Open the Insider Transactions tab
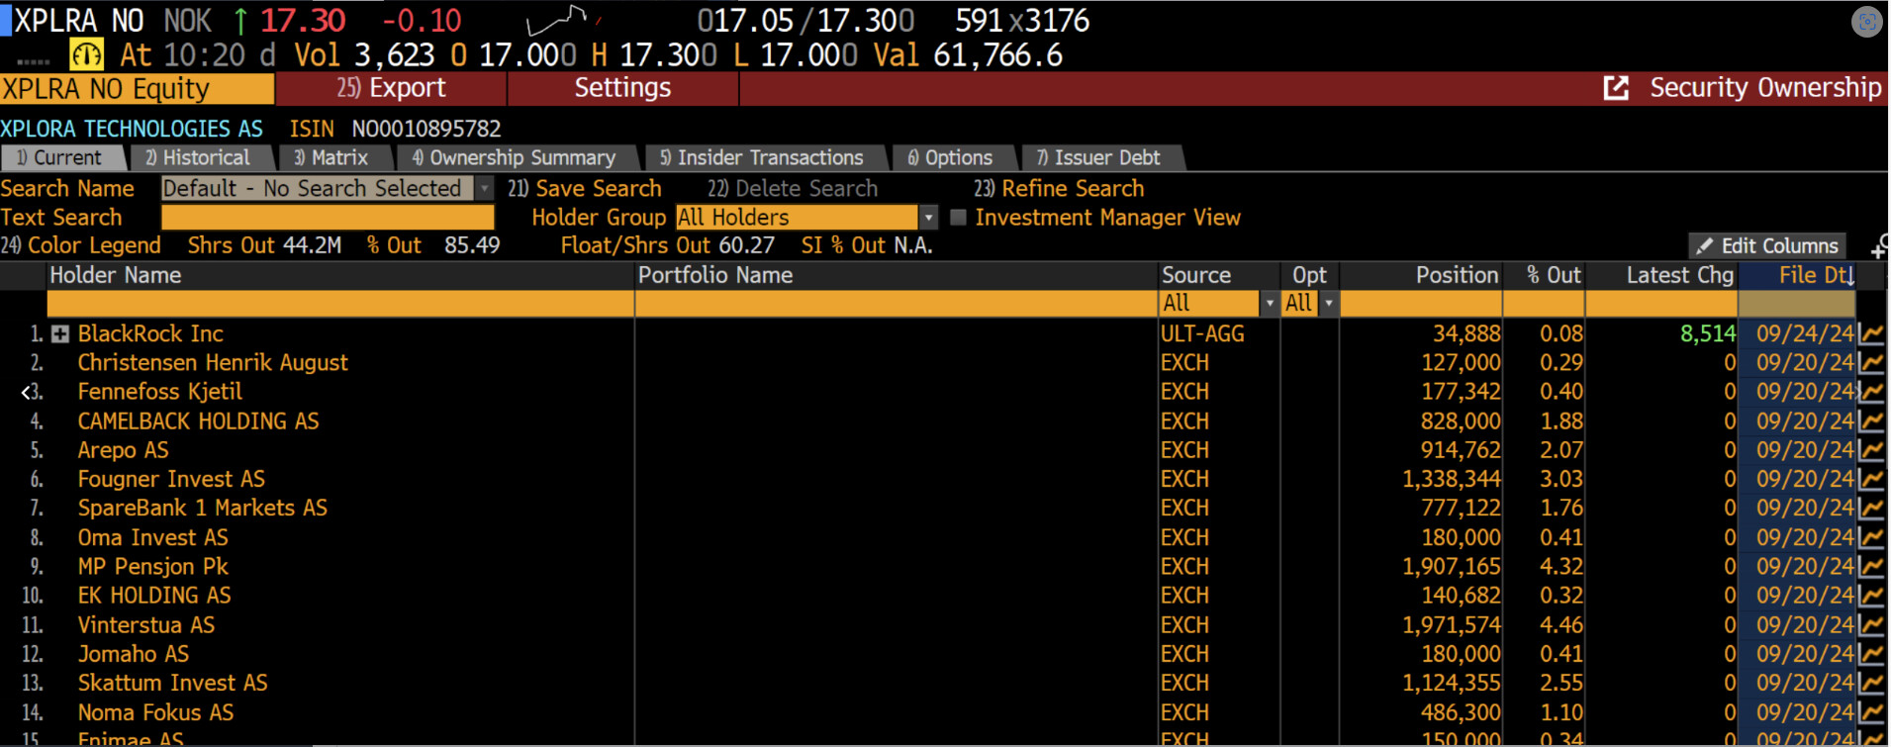1891x747 pixels. (x=766, y=157)
